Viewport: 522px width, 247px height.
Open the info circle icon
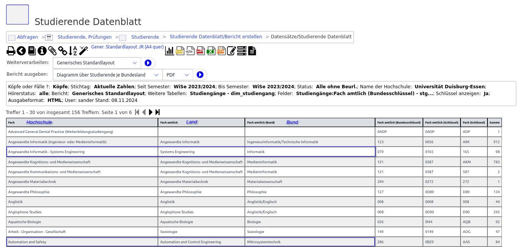click(42, 51)
